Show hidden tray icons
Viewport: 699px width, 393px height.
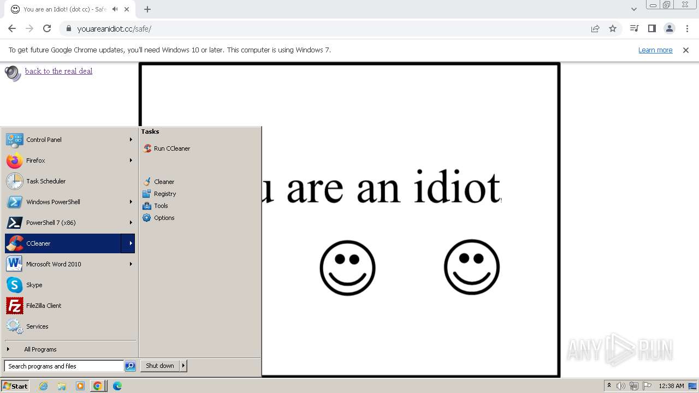(x=609, y=386)
